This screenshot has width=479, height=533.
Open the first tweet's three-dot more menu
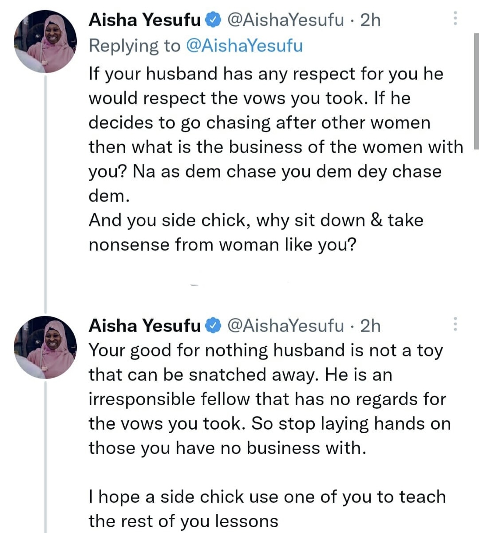(455, 18)
